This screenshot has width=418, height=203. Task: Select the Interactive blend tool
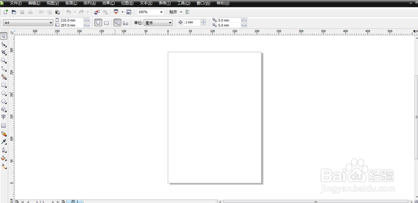pyautogui.click(x=4, y=134)
